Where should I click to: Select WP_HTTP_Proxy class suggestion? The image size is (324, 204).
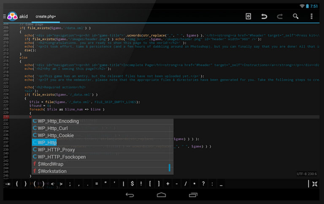[x=103, y=150]
